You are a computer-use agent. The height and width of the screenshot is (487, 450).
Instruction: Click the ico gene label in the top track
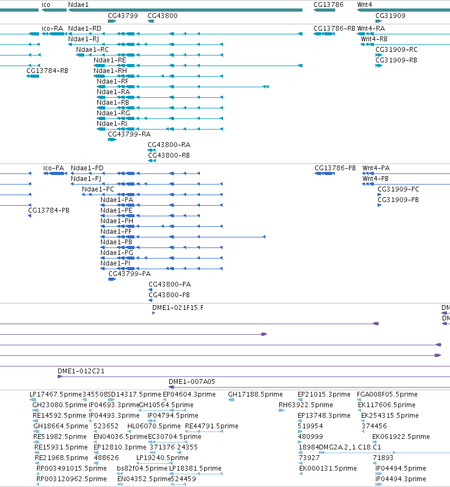46,5
